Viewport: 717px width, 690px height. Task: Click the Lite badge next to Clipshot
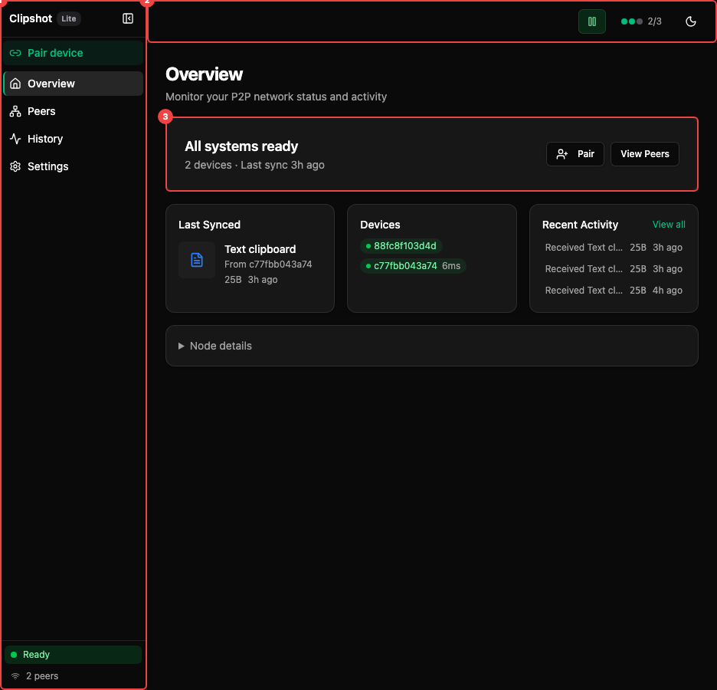click(69, 18)
